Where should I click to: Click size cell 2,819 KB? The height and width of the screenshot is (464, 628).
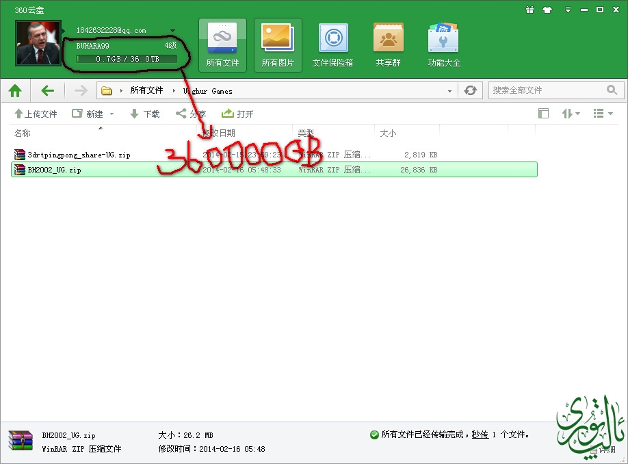[x=421, y=155]
